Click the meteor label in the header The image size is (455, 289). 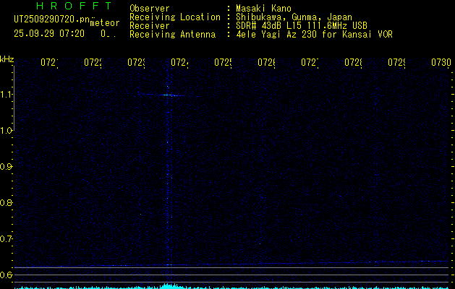(x=104, y=23)
